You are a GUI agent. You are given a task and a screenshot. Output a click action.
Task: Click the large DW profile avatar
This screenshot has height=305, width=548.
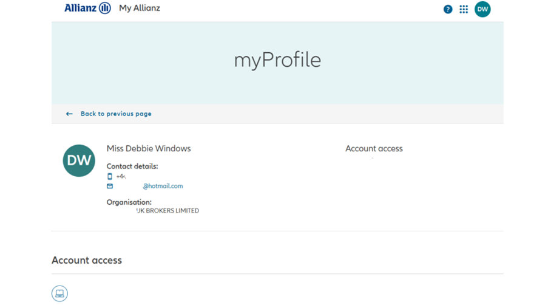point(79,160)
